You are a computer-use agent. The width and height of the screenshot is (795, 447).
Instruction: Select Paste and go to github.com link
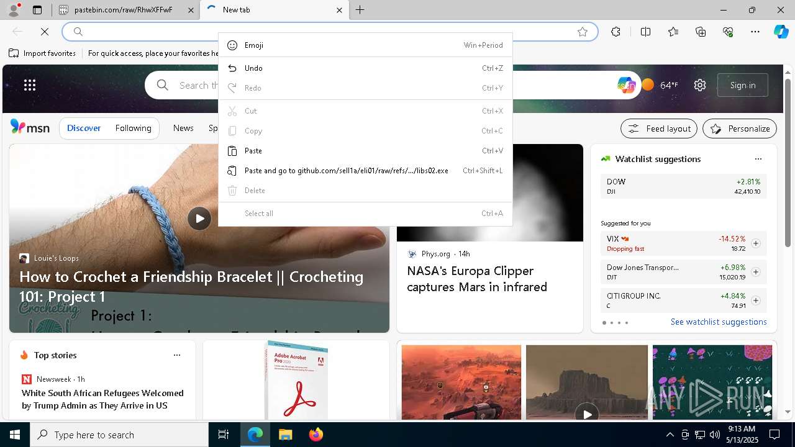coord(365,171)
